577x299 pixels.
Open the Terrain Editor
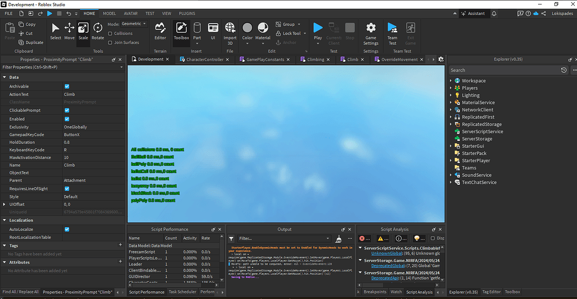pos(160,31)
